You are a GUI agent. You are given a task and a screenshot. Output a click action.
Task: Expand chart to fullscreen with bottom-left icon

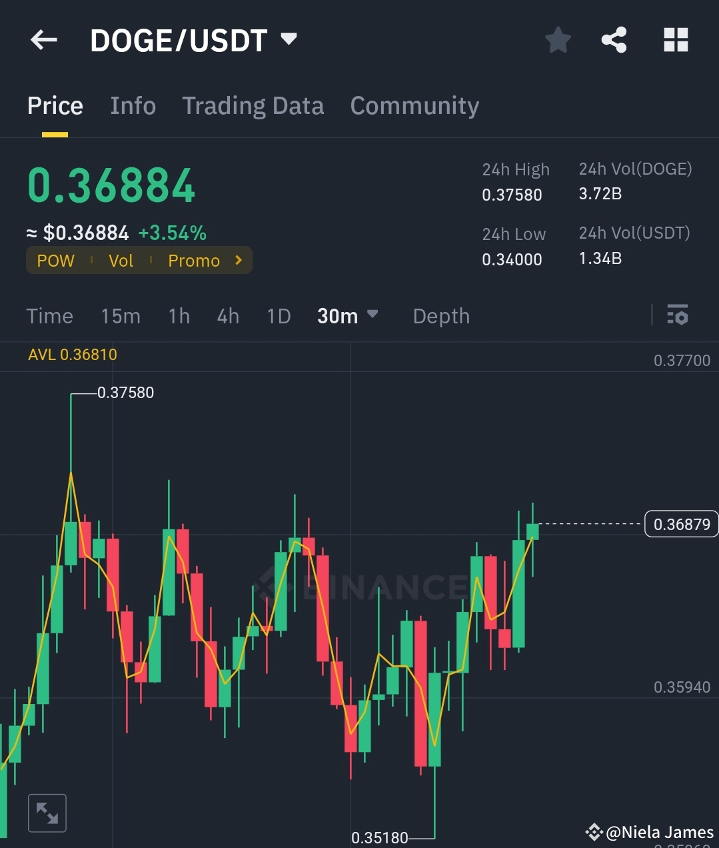click(47, 813)
